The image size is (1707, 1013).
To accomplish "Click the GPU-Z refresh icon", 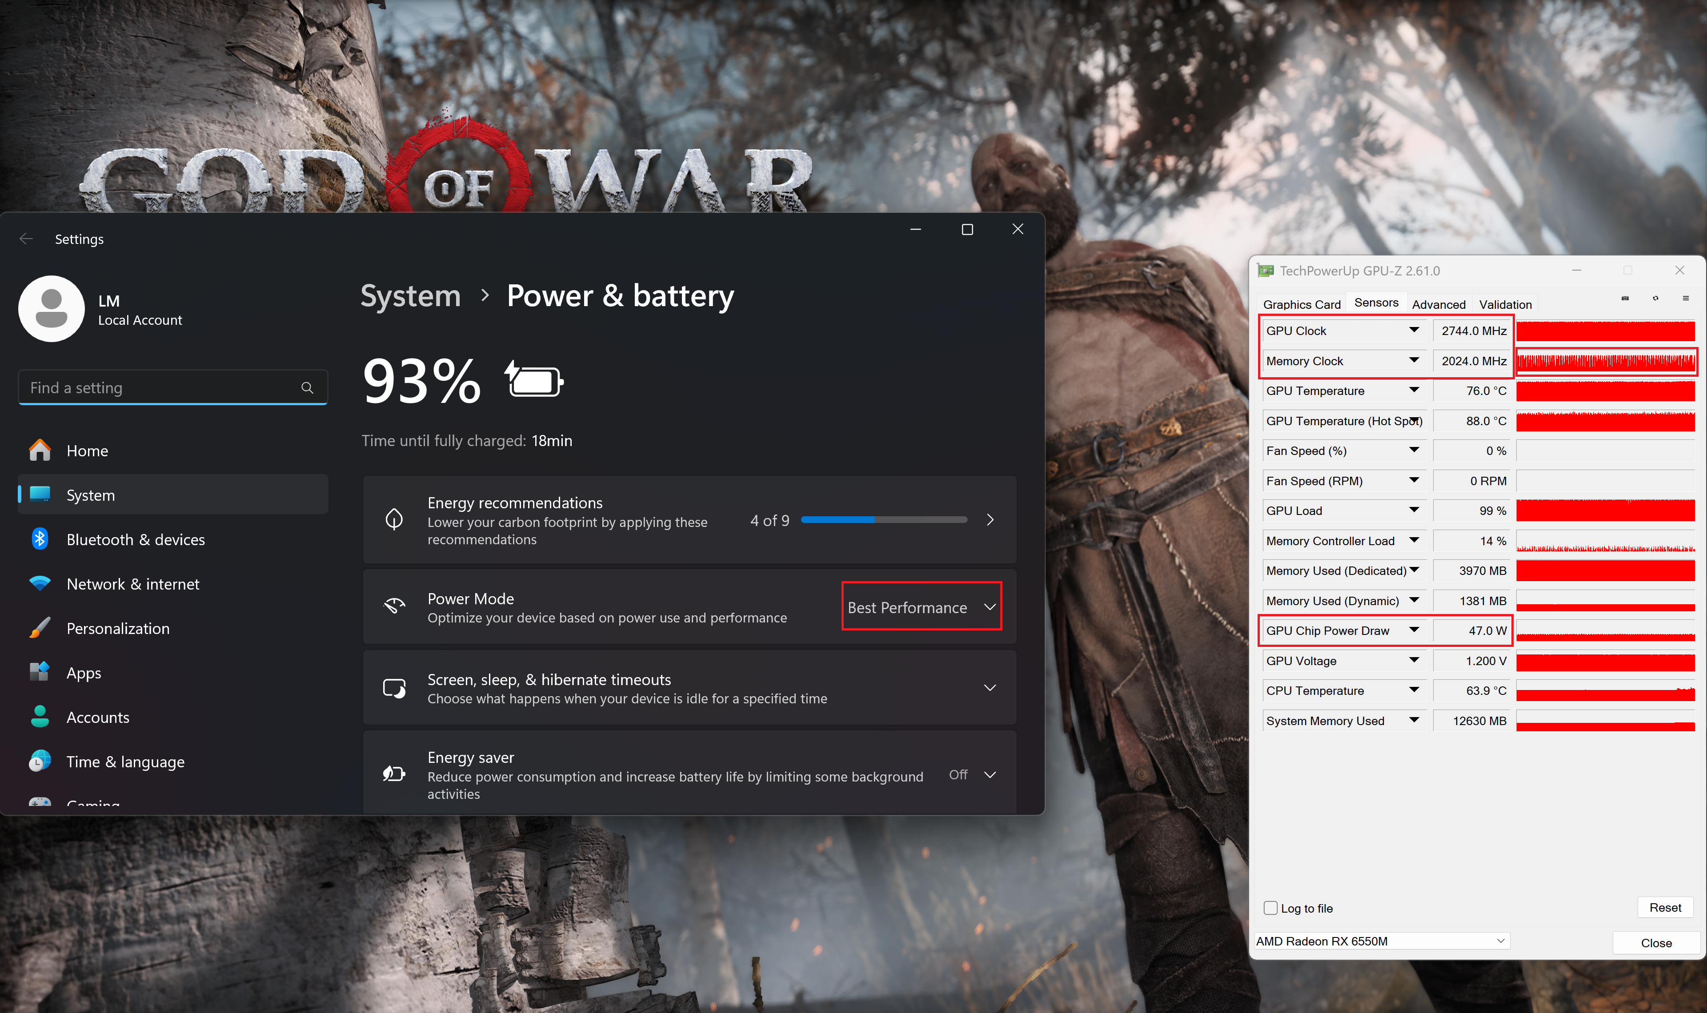I will (x=1656, y=298).
